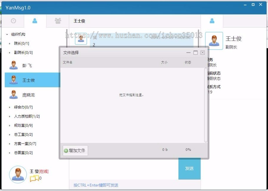Click the 增加文件 add file button
The image size is (268, 191).
point(75,151)
